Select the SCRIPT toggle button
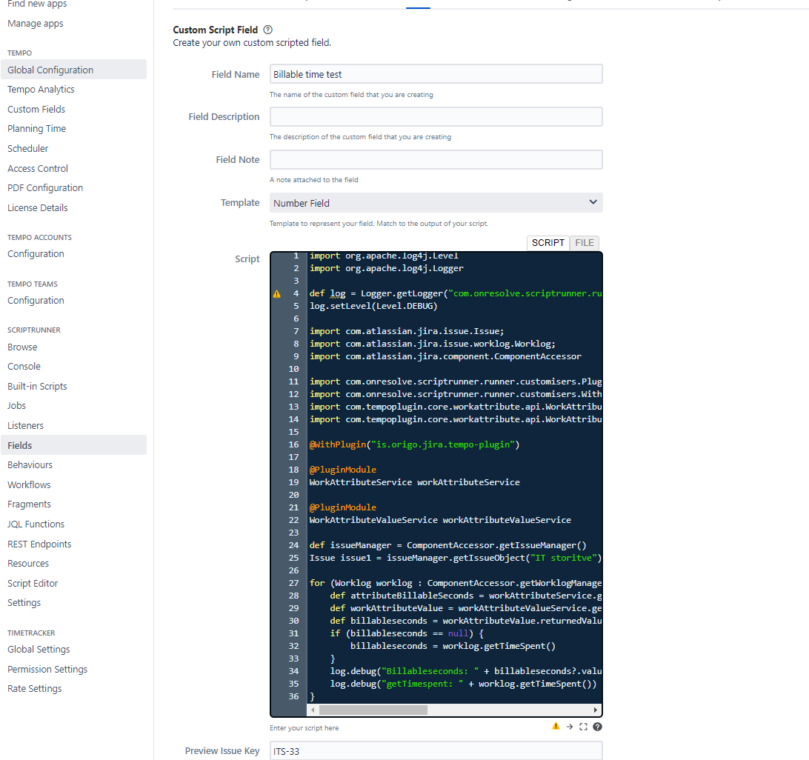 tap(548, 243)
